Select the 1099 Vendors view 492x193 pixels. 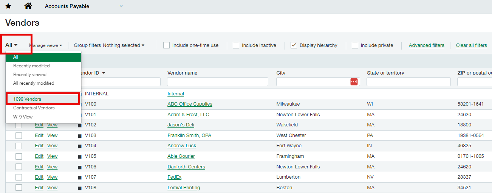coord(43,99)
